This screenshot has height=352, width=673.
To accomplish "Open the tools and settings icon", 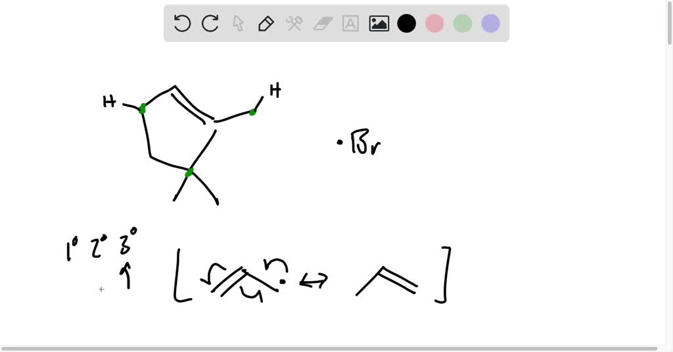I will click(x=294, y=23).
